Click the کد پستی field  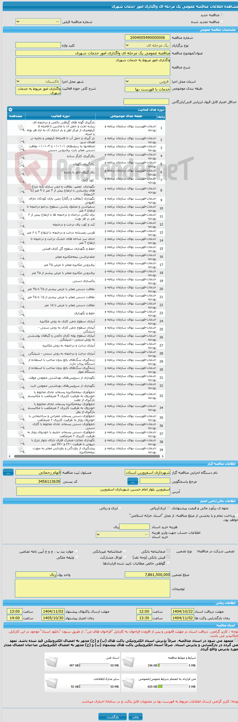pyautogui.click(x=38, y=481)
